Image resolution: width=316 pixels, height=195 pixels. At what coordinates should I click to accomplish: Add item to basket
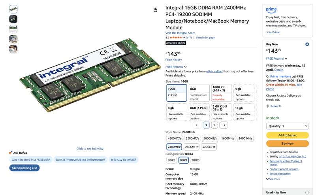[288, 135]
